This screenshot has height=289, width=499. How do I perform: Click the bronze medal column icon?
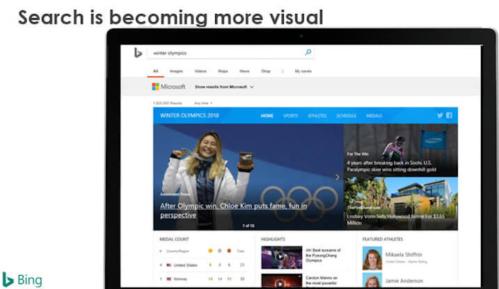tap(229, 251)
